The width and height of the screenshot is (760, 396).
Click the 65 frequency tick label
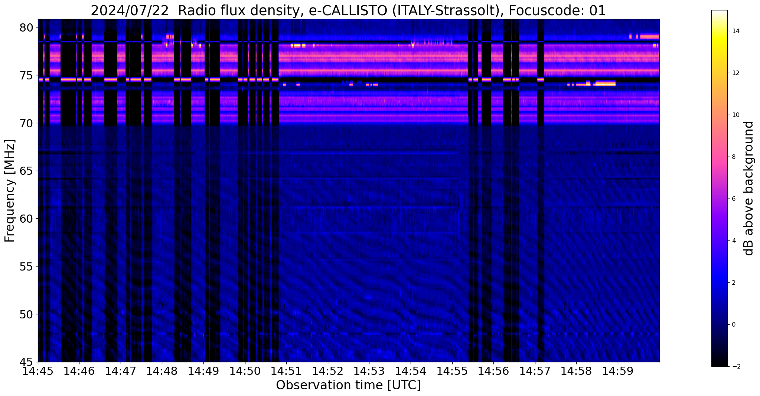pyautogui.click(x=26, y=171)
